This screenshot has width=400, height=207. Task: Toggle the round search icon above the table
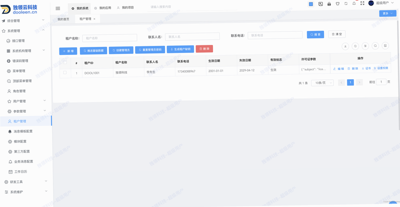pyautogui.click(x=375, y=46)
